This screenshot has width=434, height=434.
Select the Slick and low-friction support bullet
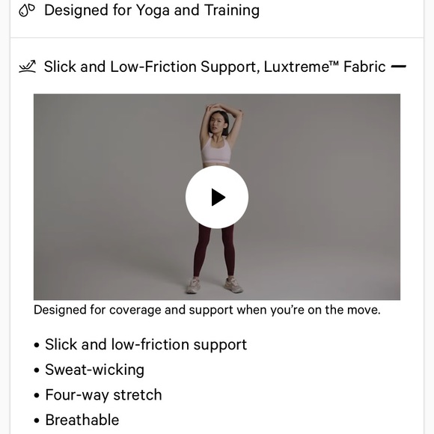point(146,345)
